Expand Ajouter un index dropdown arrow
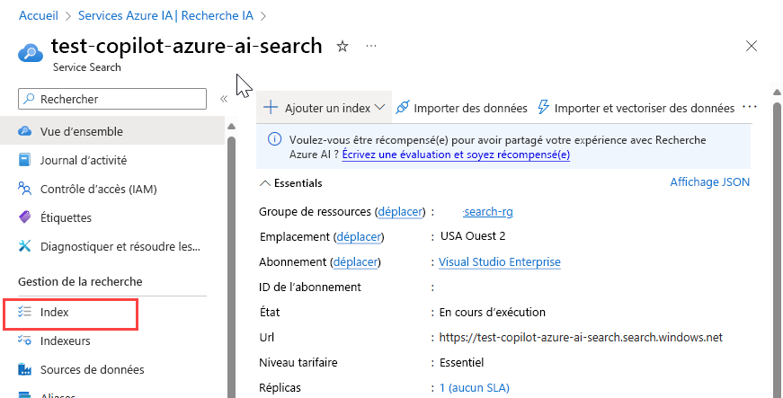Image resolution: width=783 pixels, height=398 pixels. tap(379, 107)
